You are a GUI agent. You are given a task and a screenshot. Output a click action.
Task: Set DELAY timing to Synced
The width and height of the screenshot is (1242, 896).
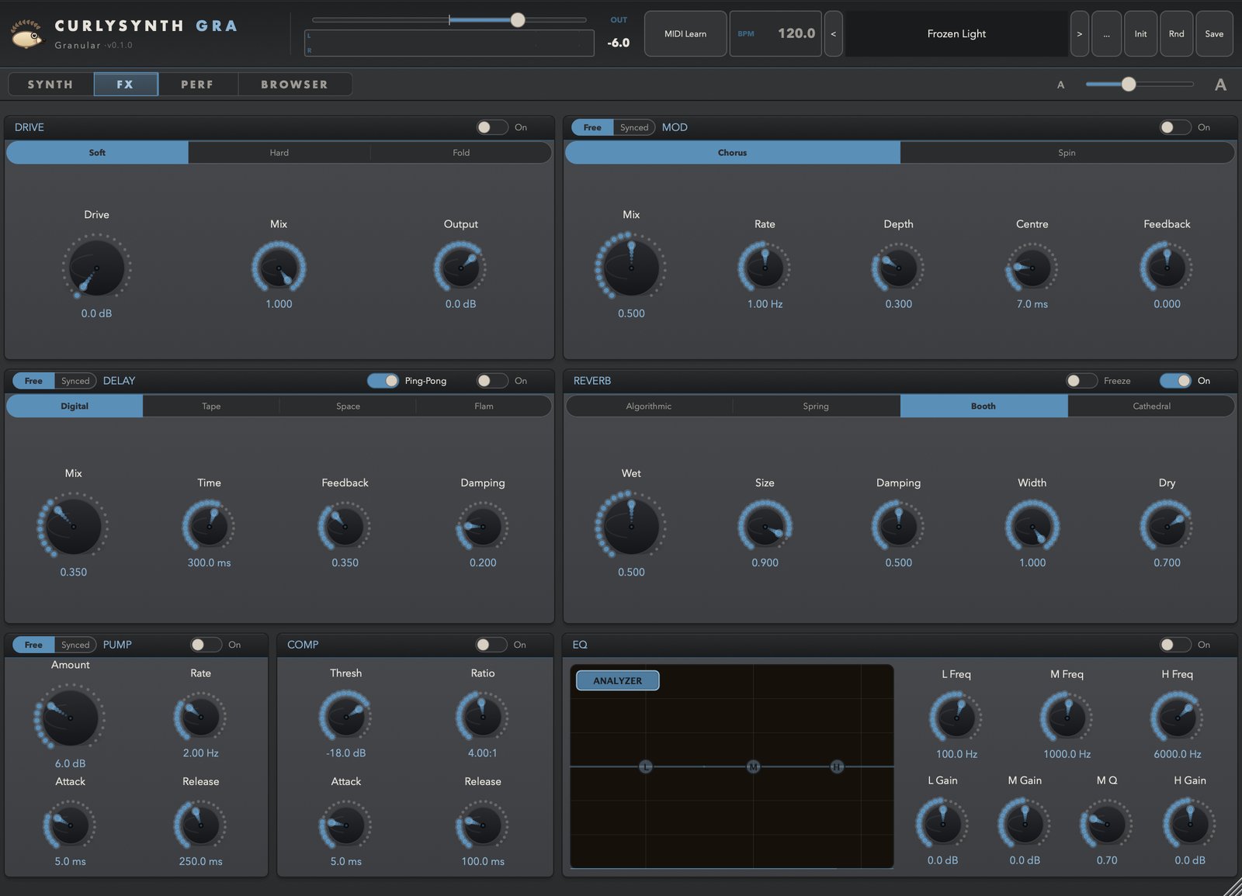pos(75,381)
